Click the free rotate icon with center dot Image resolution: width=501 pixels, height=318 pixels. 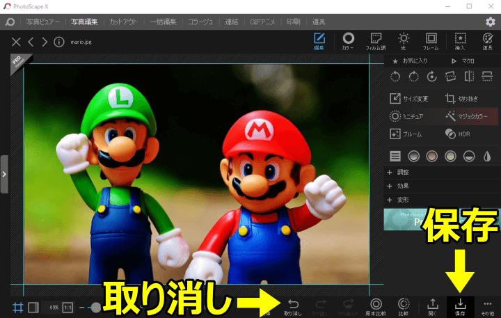[x=432, y=77]
